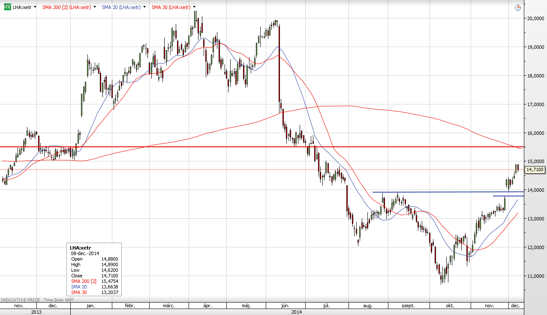Select the LHA:xetr symbol label in header
Image resolution: width=547 pixels, height=315 pixels.
pos(22,7)
